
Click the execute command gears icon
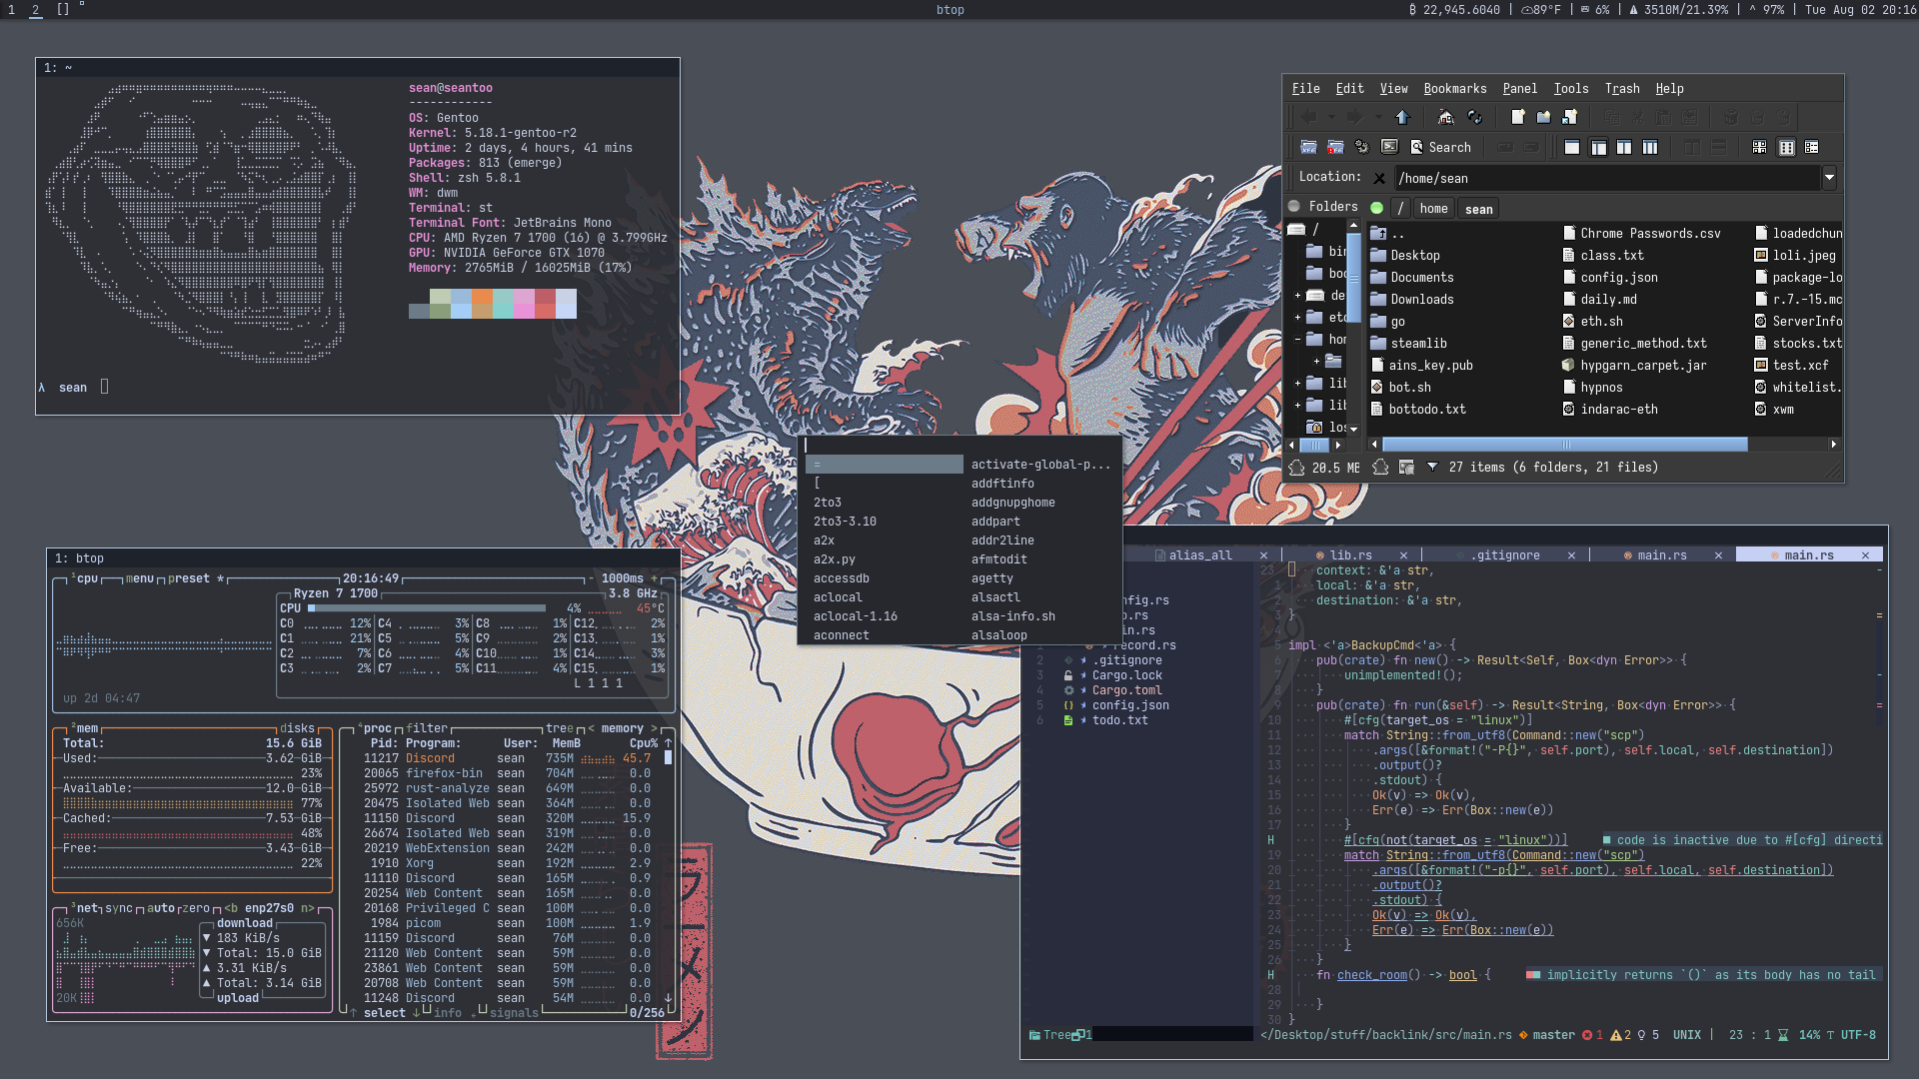1362,147
